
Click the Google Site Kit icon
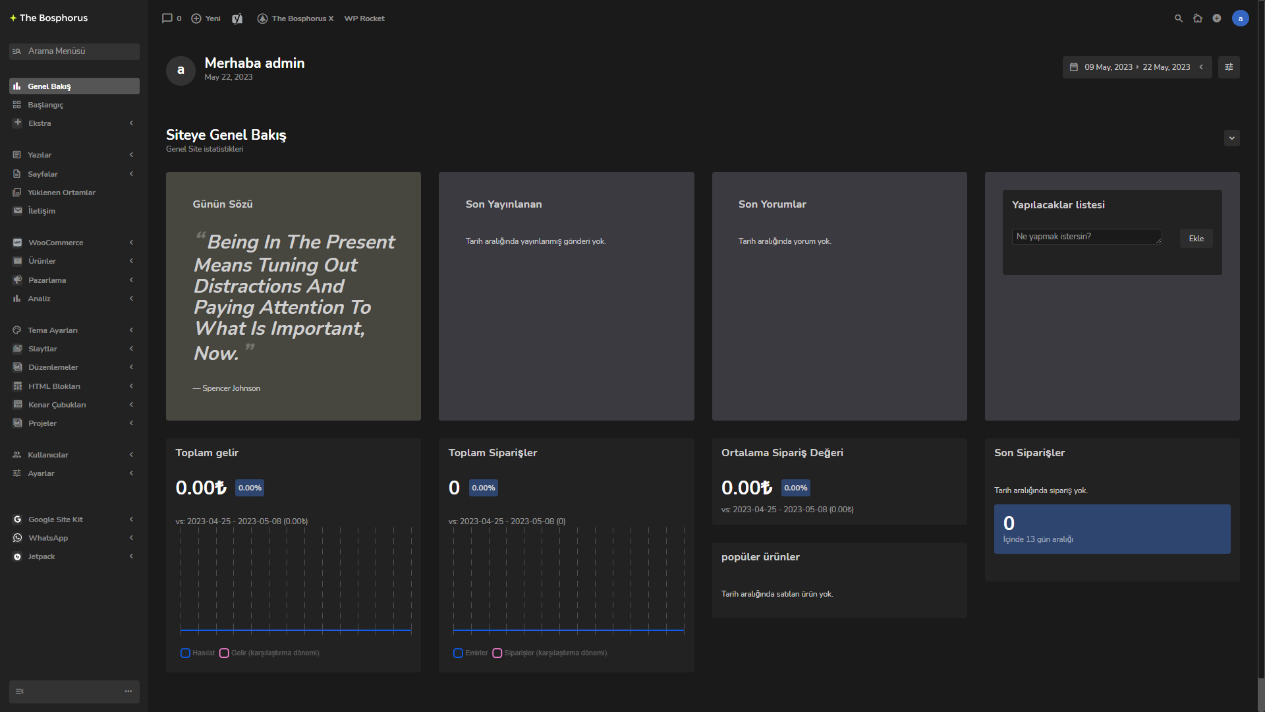tap(17, 519)
